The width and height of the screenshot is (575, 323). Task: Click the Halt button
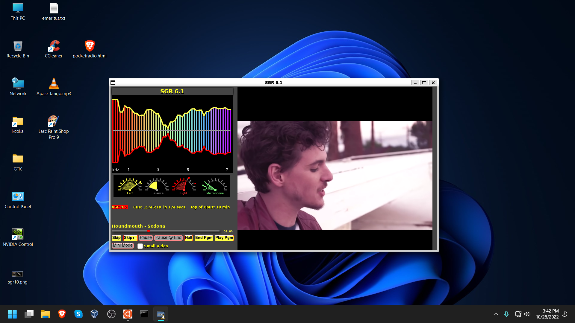click(x=189, y=238)
